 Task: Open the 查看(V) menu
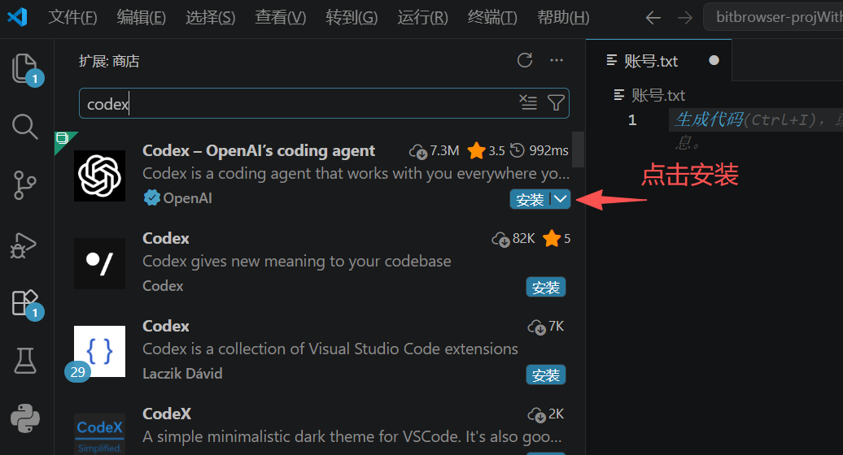280,18
